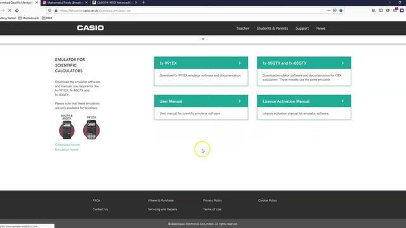Screen dimensions: 406x228
Task: Click the Casio logo in header
Action: 90,28
